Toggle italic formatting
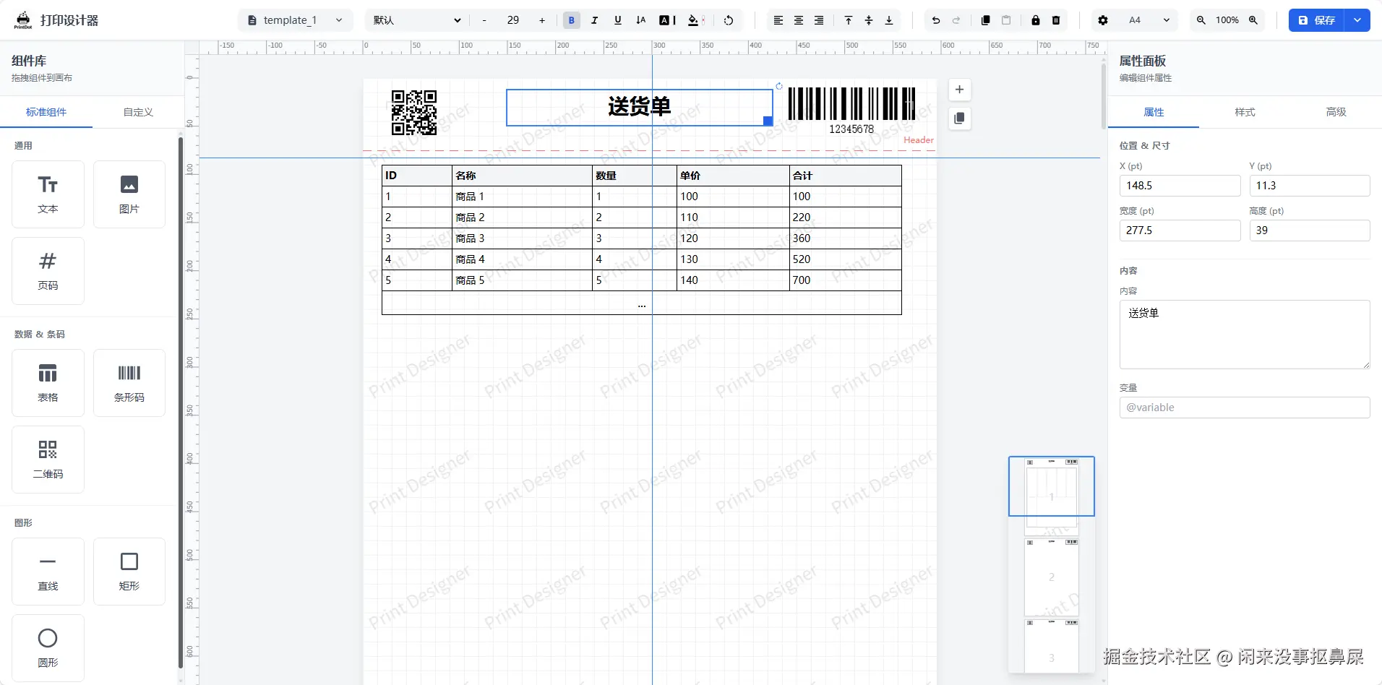 tap(594, 20)
